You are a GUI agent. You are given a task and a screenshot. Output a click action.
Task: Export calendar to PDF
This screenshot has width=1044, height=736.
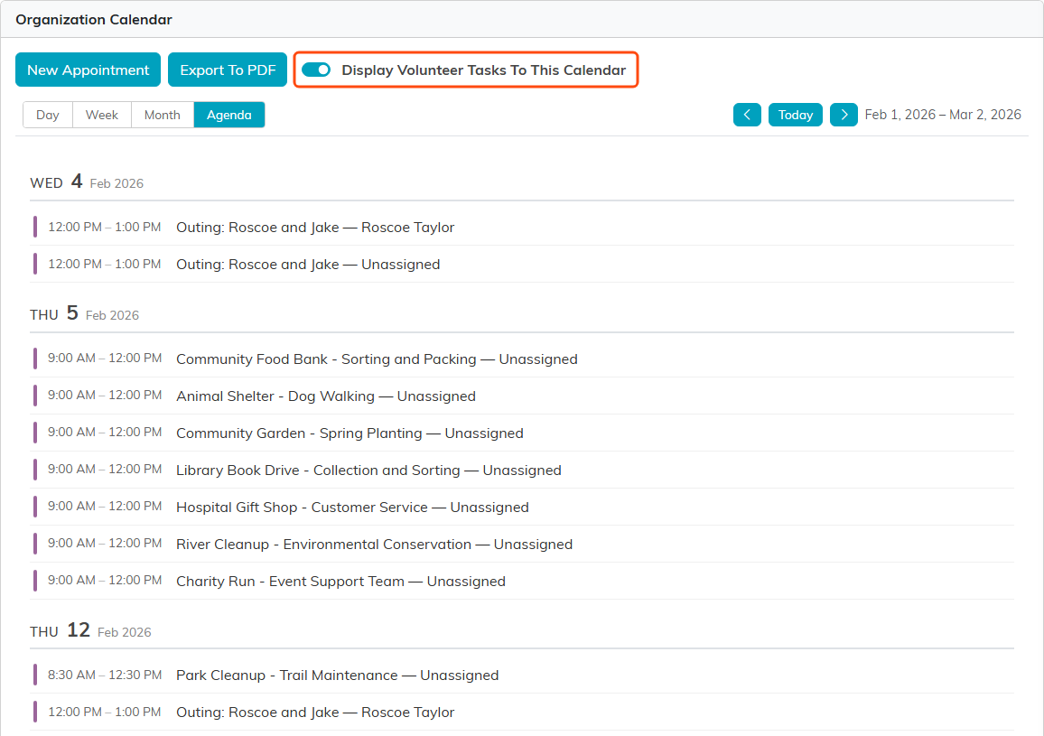coord(228,70)
